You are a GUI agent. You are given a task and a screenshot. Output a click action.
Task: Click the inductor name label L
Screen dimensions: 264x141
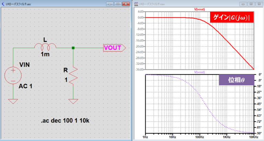point(45,40)
